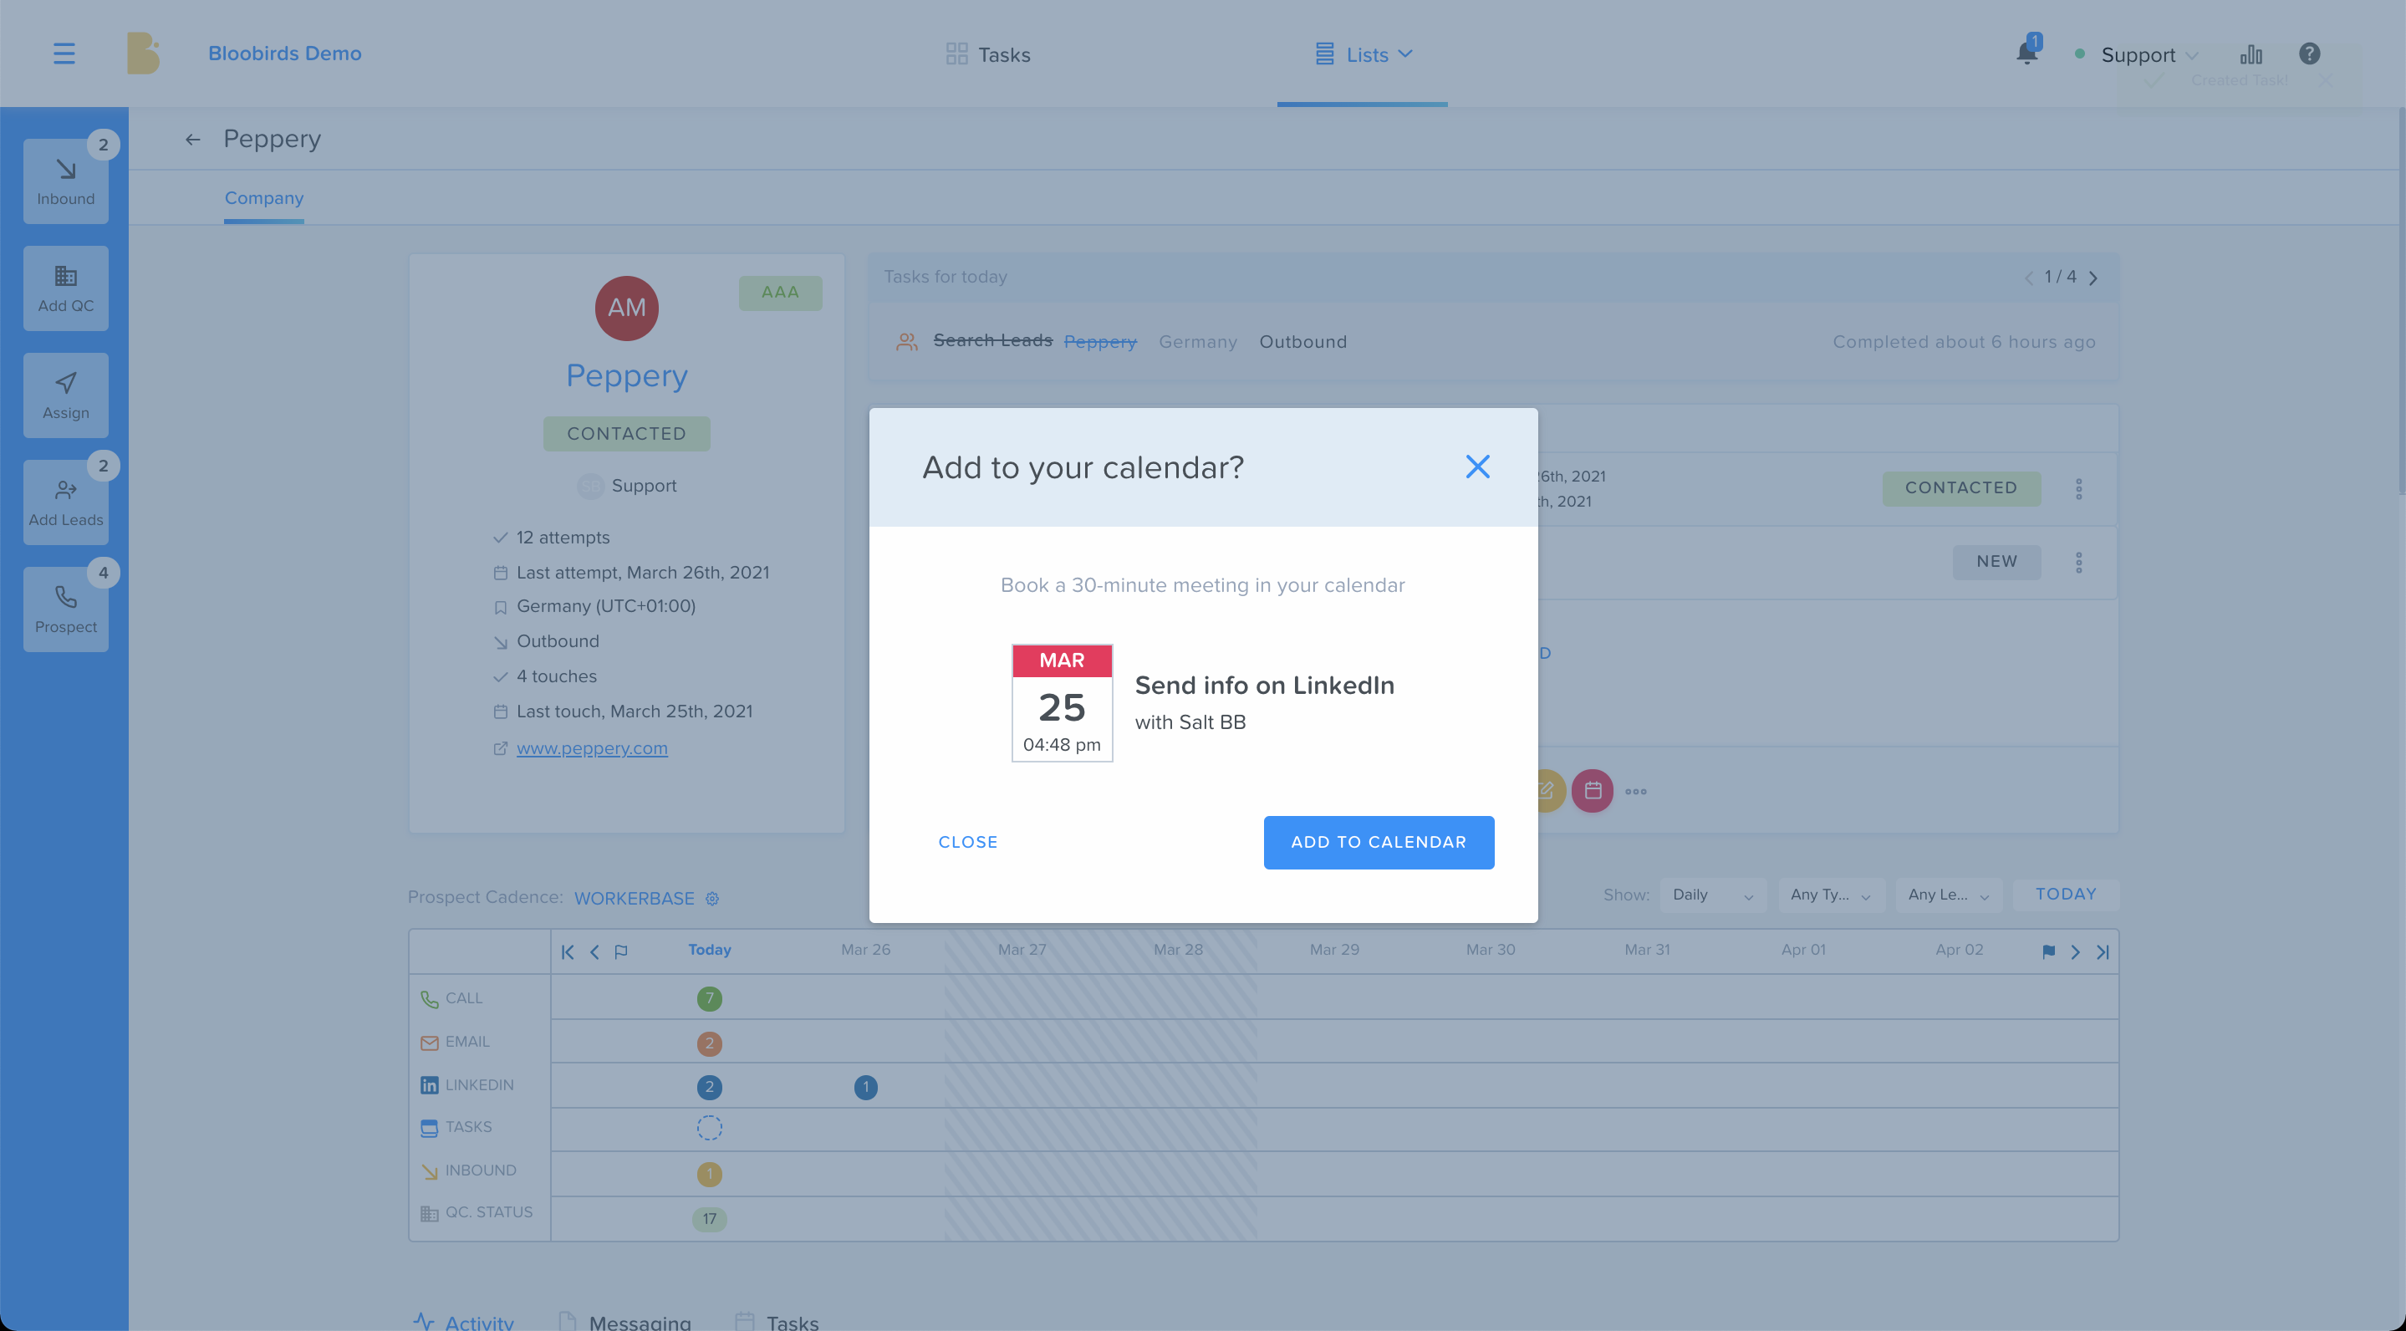2406x1331 pixels.
Task: Open the WORKERBASE cadence link
Action: point(633,898)
